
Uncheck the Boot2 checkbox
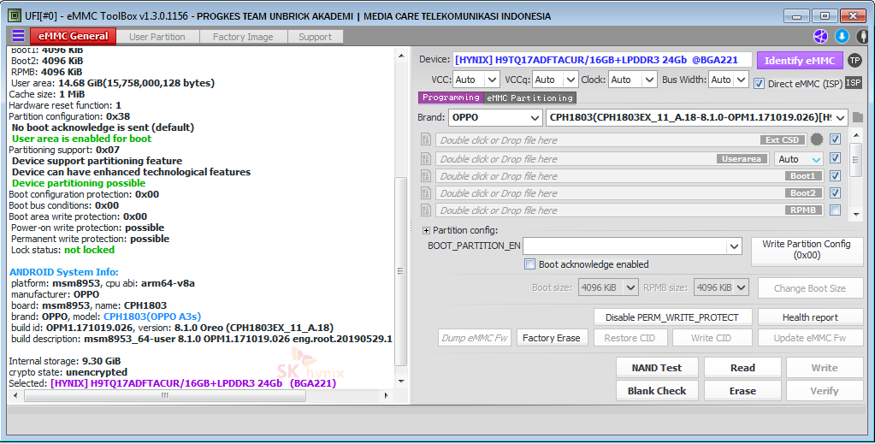pos(835,192)
